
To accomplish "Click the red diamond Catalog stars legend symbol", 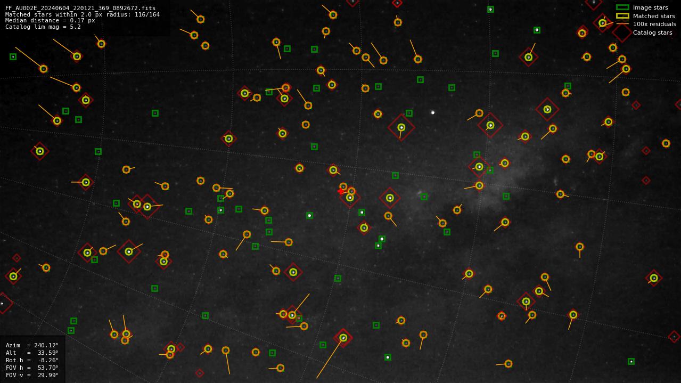I will (622, 32).
